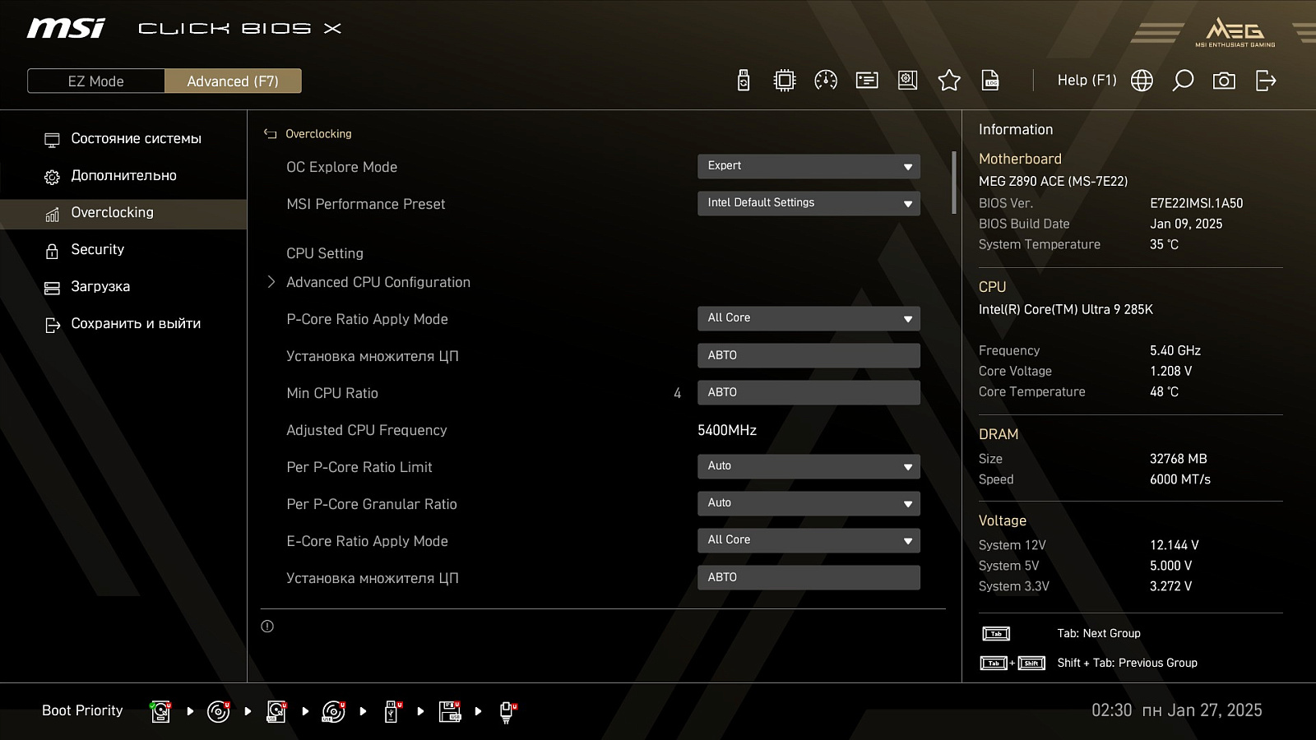Open the Security menu
The width and height of the screenshot is (1316, 740).
[x=123, y=249]
